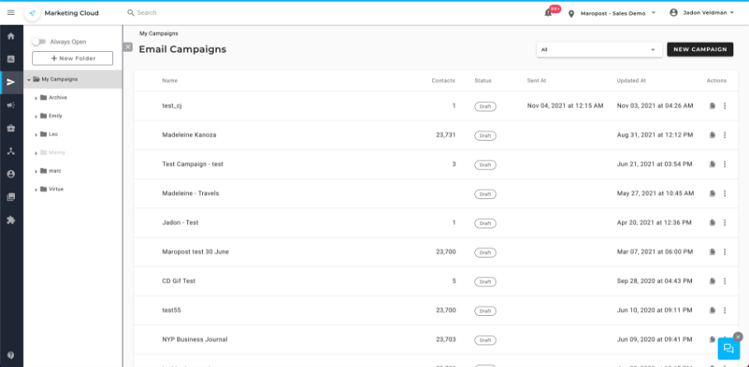This screenshot has height=367, width=749.
Task: Open the megaphone sidebar icon
Action: coord(11,105)
